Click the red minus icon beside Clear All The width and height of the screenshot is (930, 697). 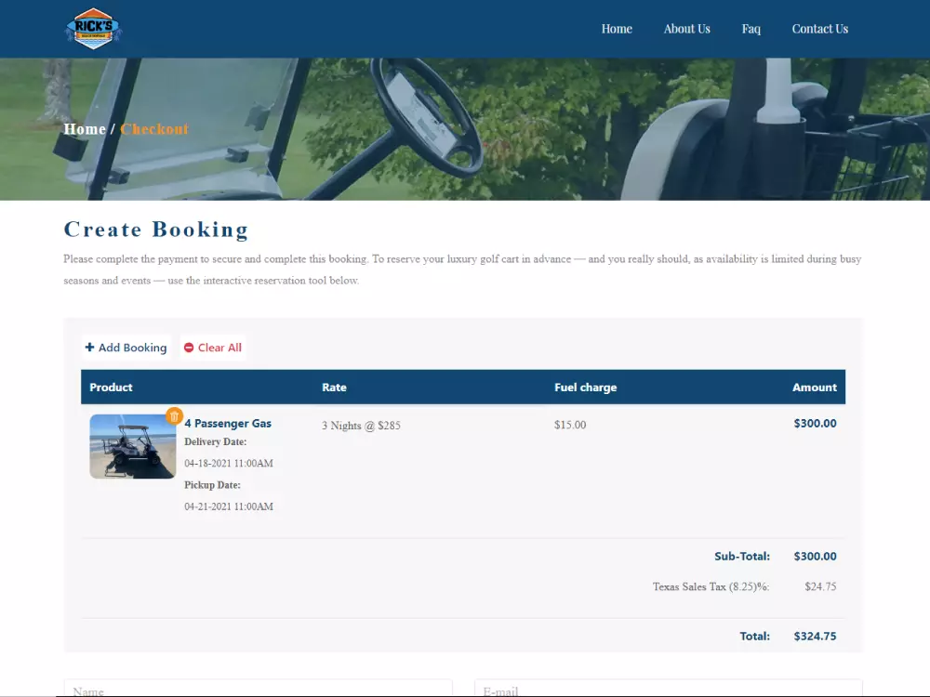[189, 348]
